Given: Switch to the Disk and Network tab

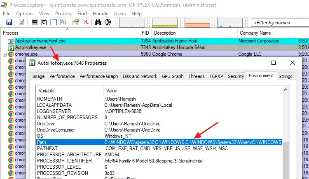Looking at the screenshot, I should tap(140, 76).
